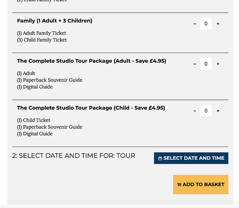This screenshot has height=208, width=239.
Task: Open the Select Date and Time picker
Action: [x=191, y=158]
